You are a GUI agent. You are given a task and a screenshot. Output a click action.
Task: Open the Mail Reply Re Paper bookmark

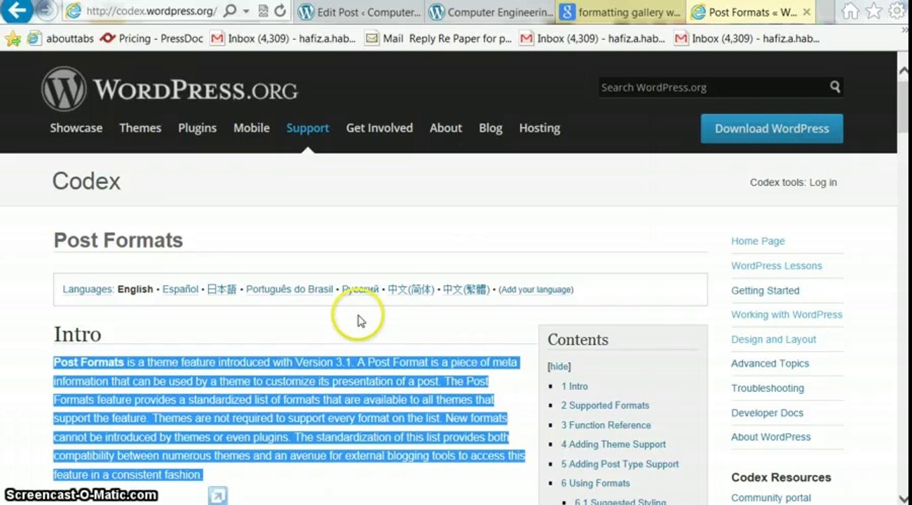coord(439,39)
